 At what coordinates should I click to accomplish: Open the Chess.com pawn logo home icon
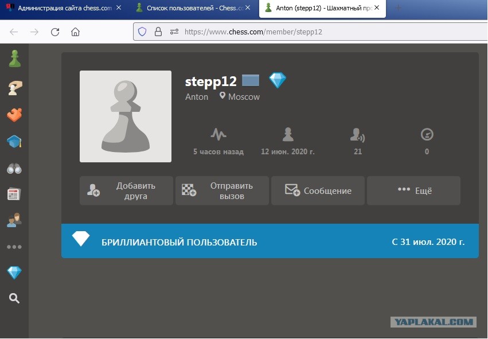point(14,59)
